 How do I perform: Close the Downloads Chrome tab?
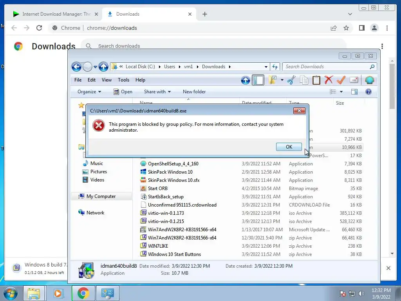(190, 14)
